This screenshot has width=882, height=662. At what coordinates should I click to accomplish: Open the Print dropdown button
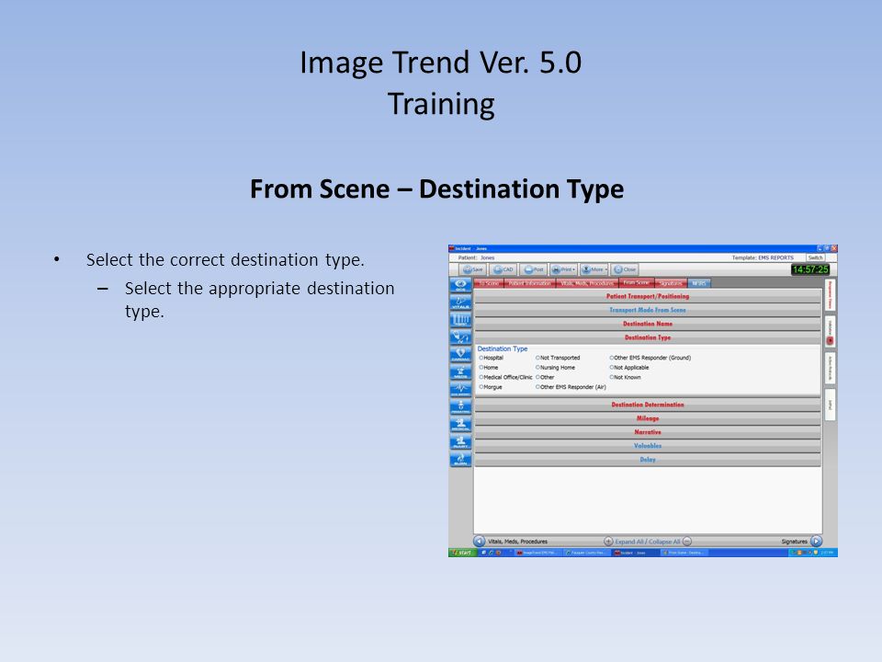click(563, 269)
